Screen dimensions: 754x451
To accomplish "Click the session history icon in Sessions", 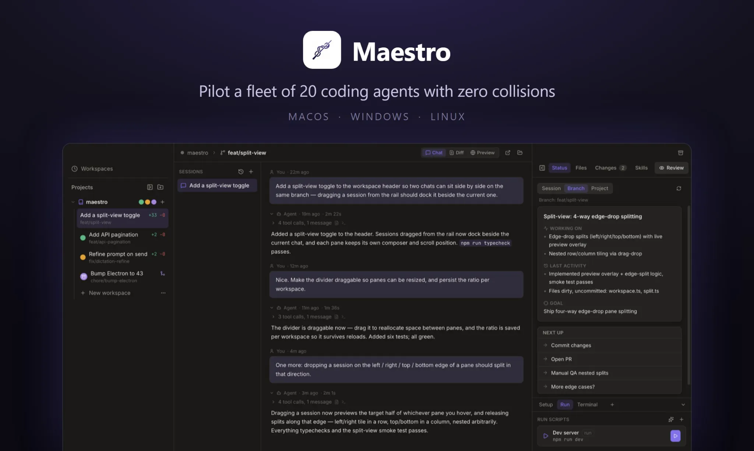I will coord(241,171).
